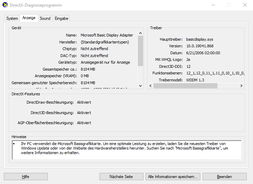The height and width of the screenshot is (184, 253).
Task: Click Gerät panel scroll up arrow
Action: point(140,33)
